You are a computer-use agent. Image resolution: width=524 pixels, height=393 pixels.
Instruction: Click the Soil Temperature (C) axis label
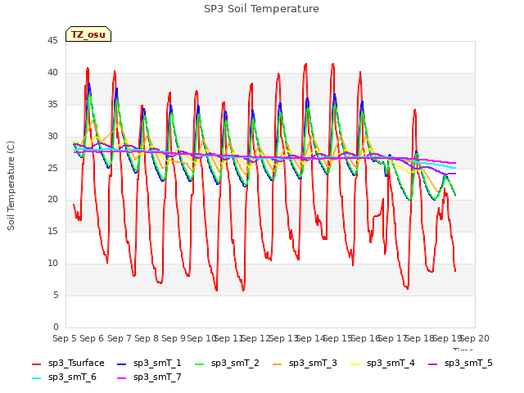[x=11, y=186]
